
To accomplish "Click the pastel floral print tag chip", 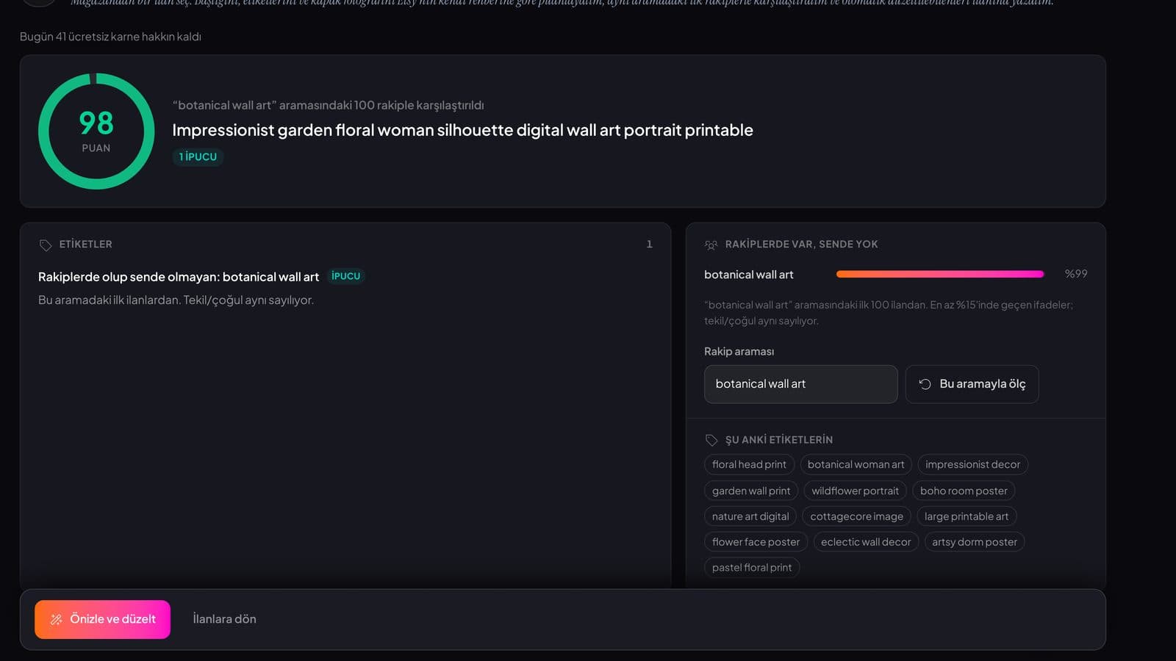I will click(x=752, y=568).
